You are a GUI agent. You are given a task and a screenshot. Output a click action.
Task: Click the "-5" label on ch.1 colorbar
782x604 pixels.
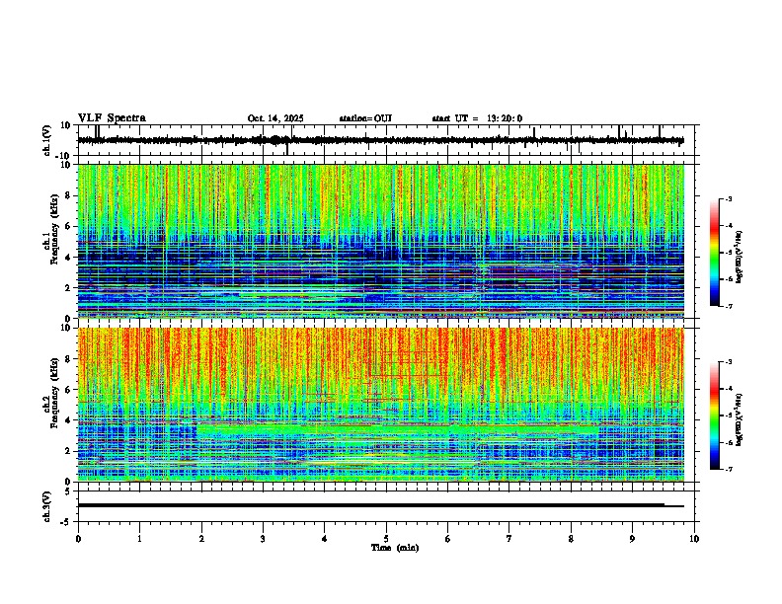(x=729, y=253)
